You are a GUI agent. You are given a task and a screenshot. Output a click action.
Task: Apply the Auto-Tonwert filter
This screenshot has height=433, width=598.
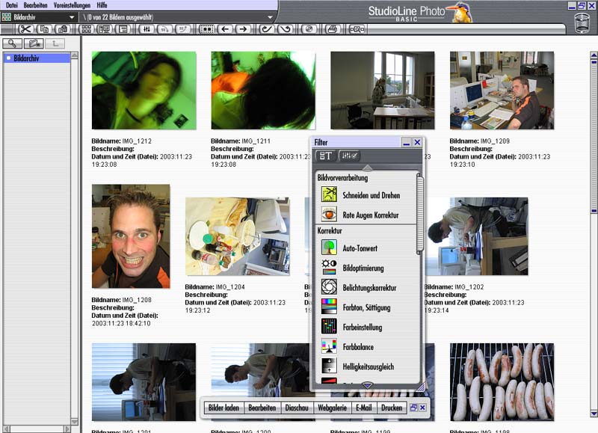click(x=349, y=248)
